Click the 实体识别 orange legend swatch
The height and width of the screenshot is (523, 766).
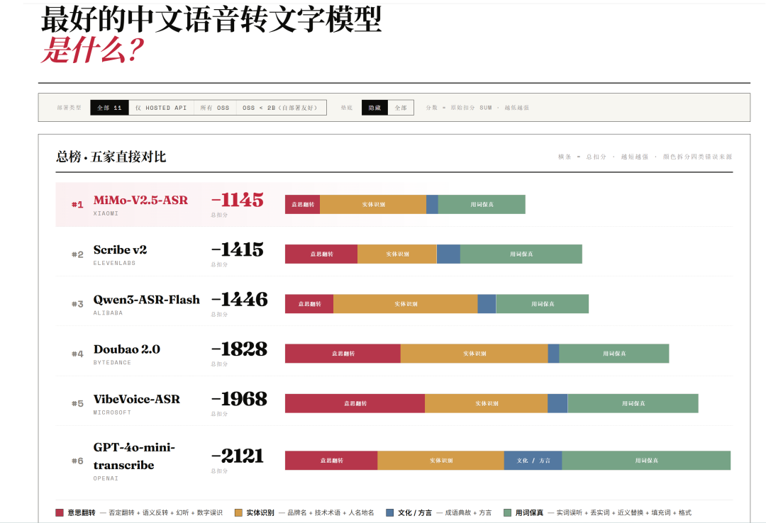[x=238, y=512]
